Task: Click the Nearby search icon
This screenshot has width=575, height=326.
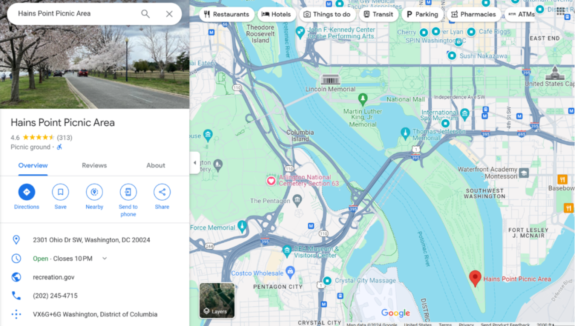Action: point(94,192)
